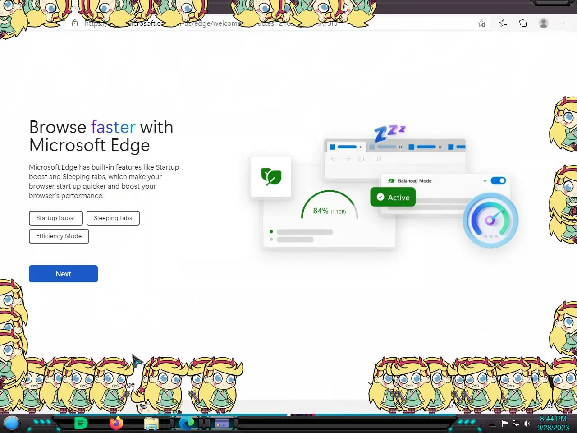Viewport: 577px width, 433px height.
Task: Continue with the blue Next button
Action: click(63, 274)
